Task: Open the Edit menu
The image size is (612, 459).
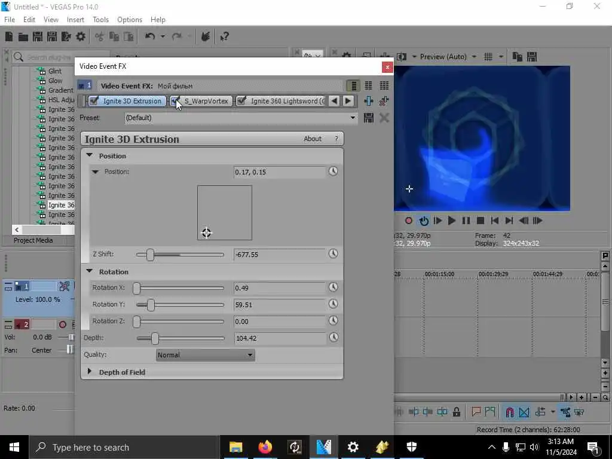Action: point(29,20)
